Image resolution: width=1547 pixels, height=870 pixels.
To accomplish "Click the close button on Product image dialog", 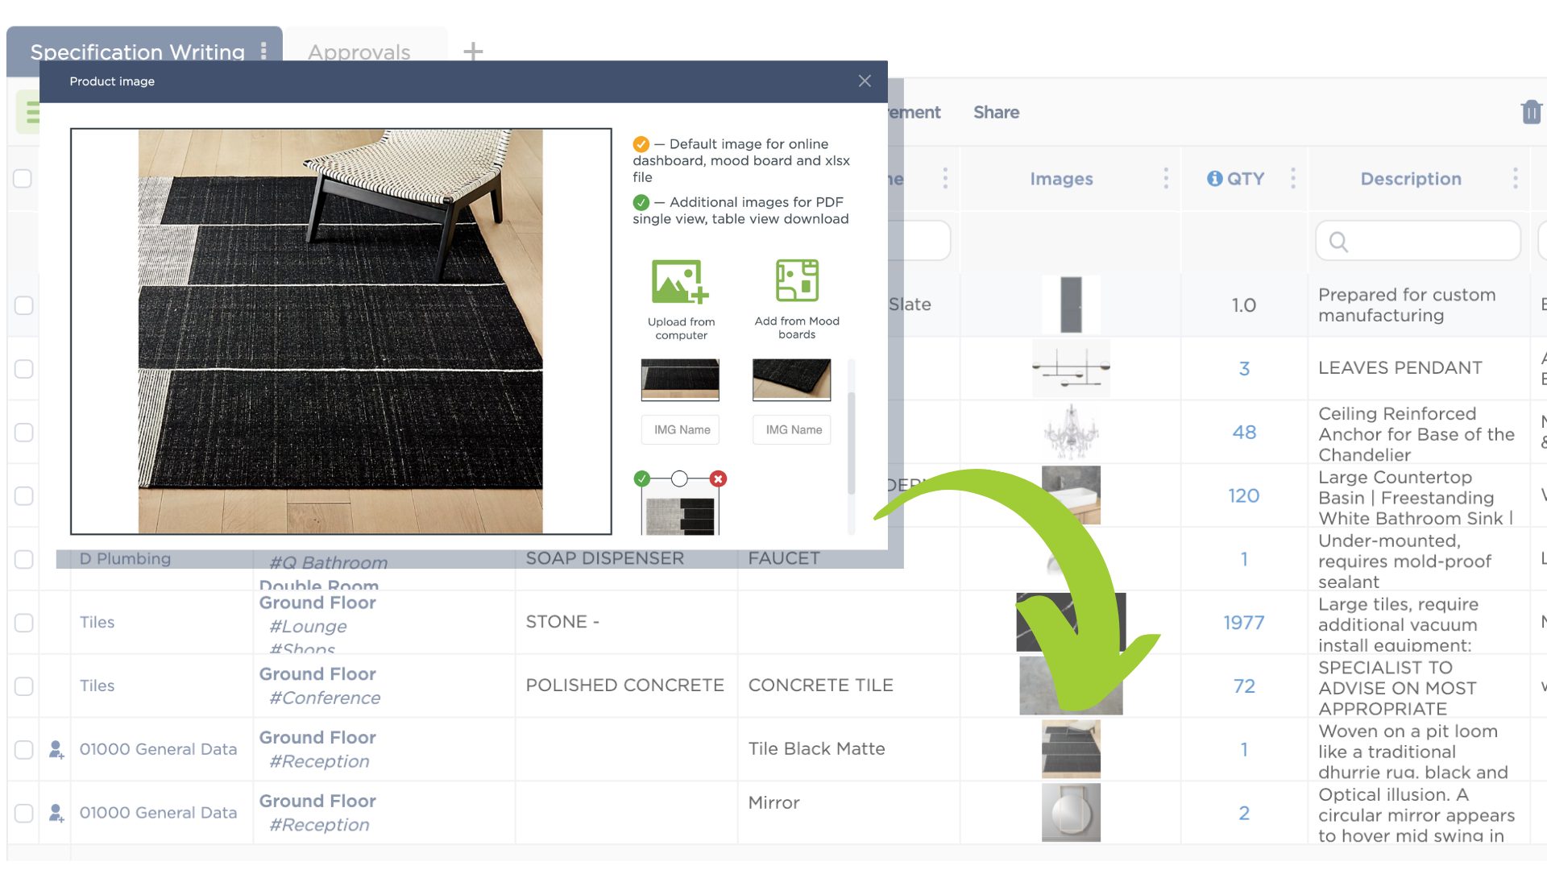I will click(x=865, y=81).
